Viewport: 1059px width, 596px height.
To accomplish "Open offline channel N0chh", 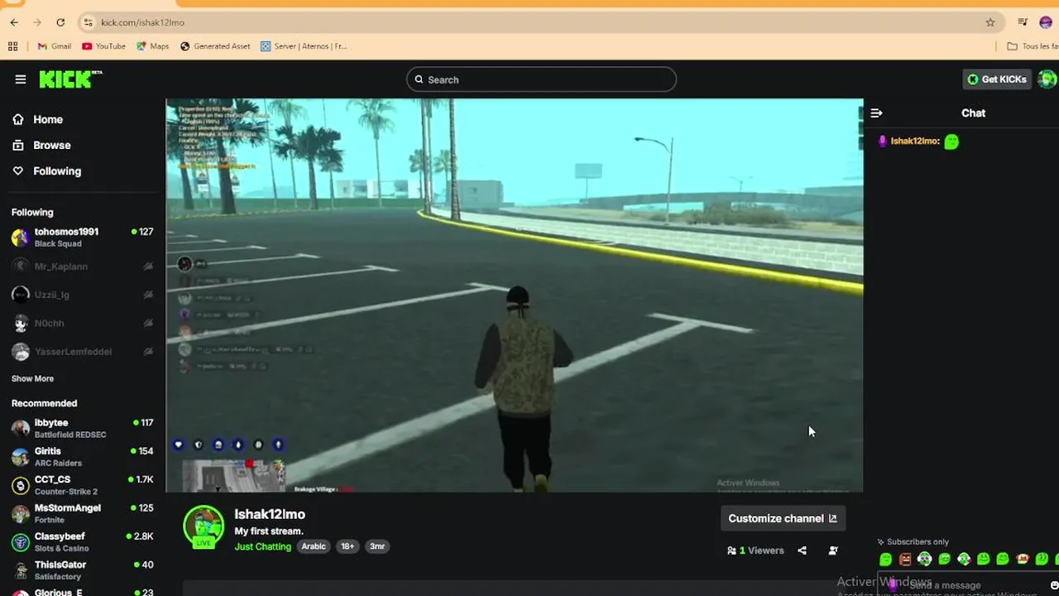I will point(83,323).
